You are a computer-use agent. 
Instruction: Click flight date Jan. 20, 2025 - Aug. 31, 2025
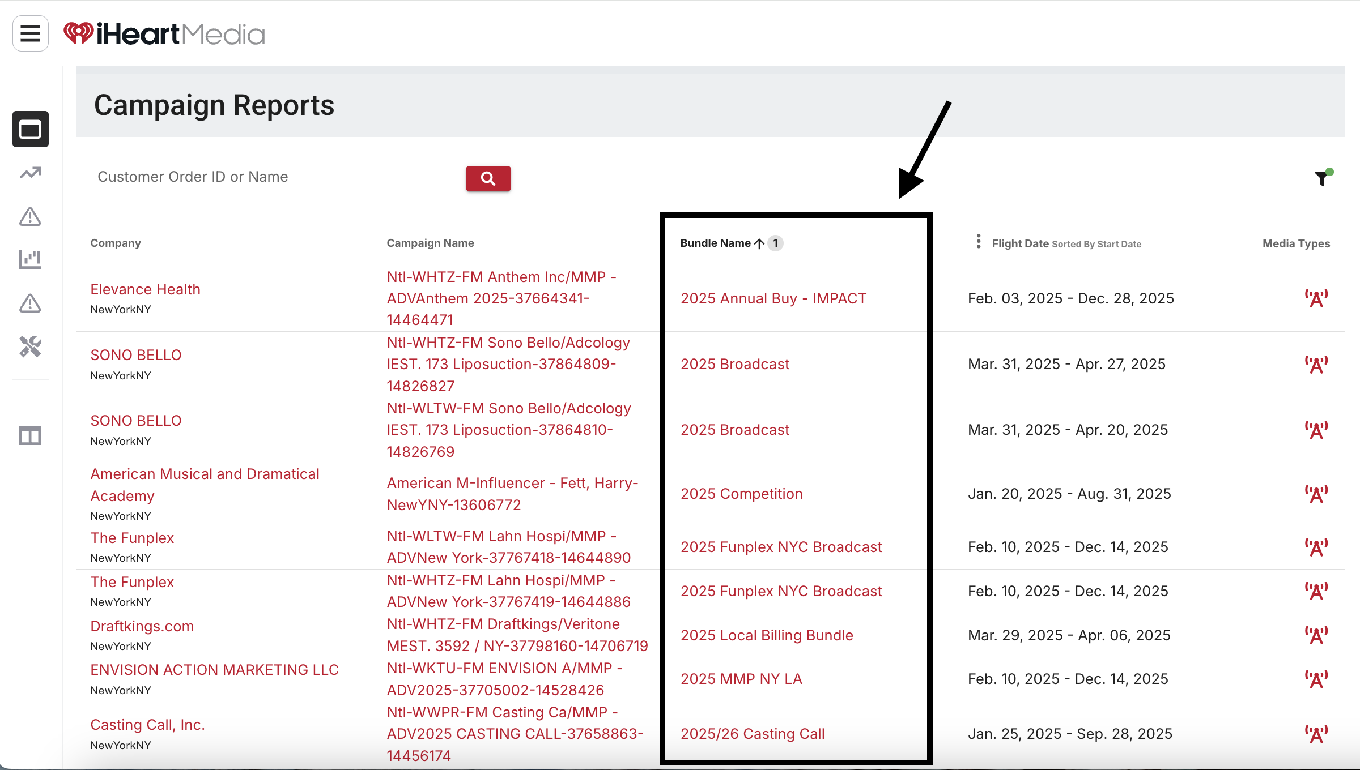coord(1069,494)
